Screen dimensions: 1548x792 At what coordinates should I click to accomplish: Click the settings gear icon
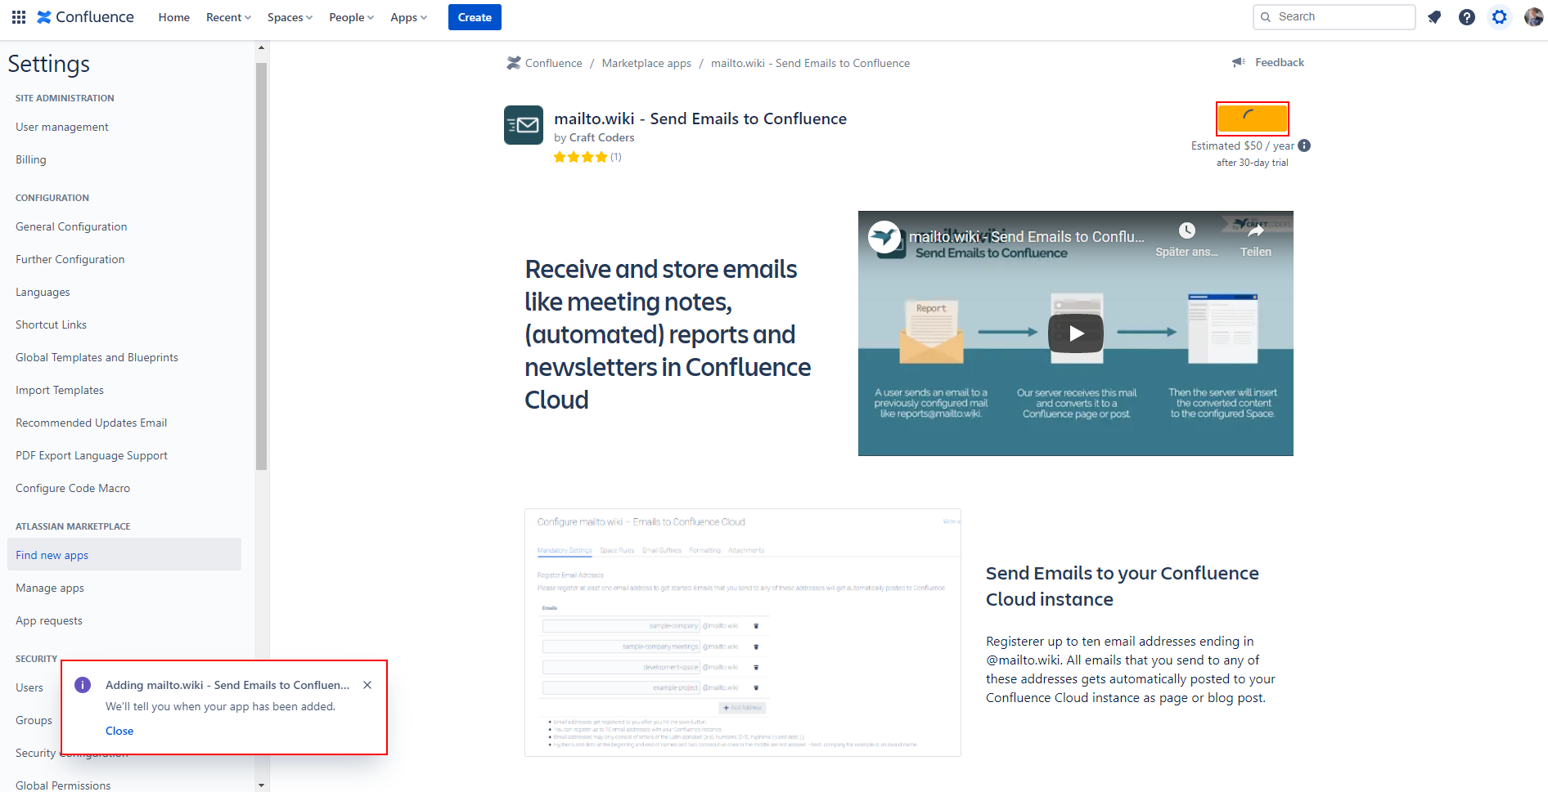1499,17
